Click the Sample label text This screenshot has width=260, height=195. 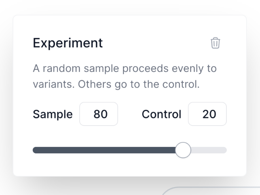[x=53, y=114]
